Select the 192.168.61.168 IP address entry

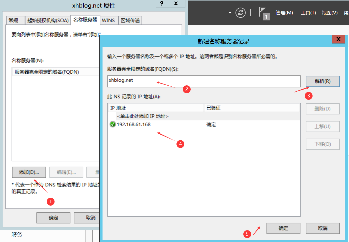pos(133,124)
